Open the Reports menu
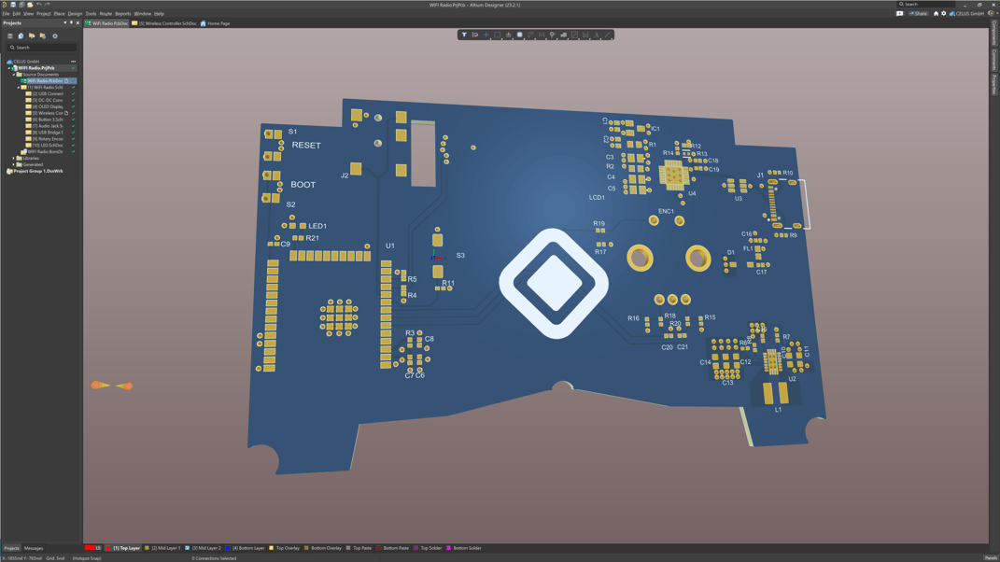Screen dimensions: 1000x562 click(x=122, y=13)
